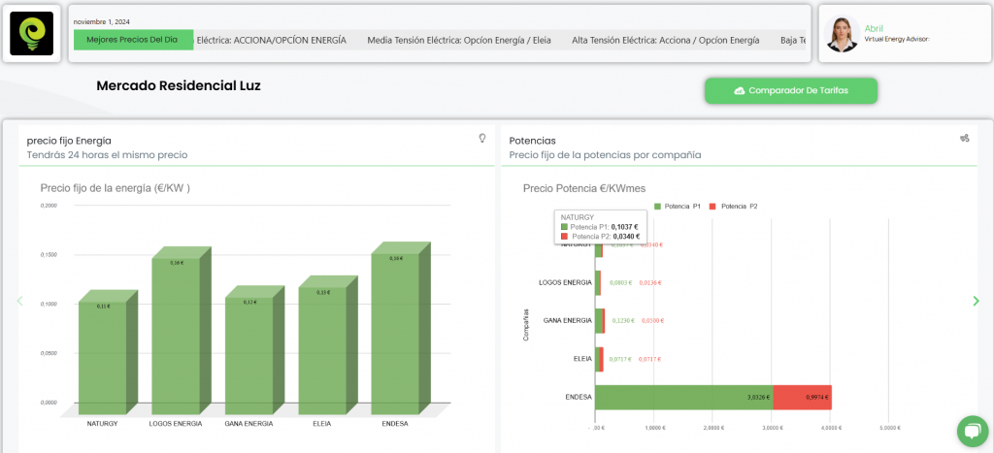Toggle Potencia P1 legend entry
Image resolution: width=994 pixels, height=453 pixels.
click(677, 207)
